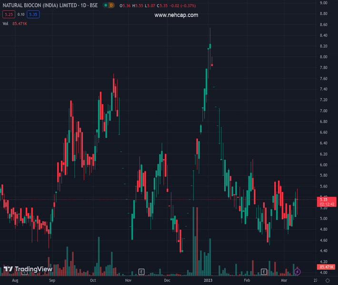Click the Aug label on the time axis
Image resolution: width=338 pixels, height=285 pixels.
click(x=15, y=281)
